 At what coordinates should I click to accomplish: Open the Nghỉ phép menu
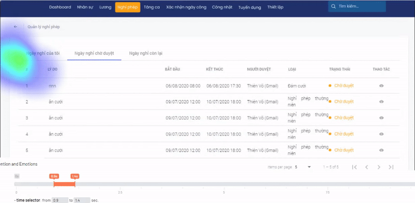click(128, 7)
